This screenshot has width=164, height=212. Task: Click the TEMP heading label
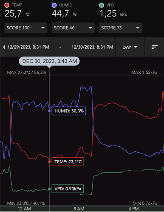click(17, 5)
